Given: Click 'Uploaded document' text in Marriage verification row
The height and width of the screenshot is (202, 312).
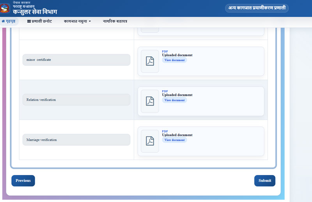Looking at the screenshot, I should click(177, 135).
